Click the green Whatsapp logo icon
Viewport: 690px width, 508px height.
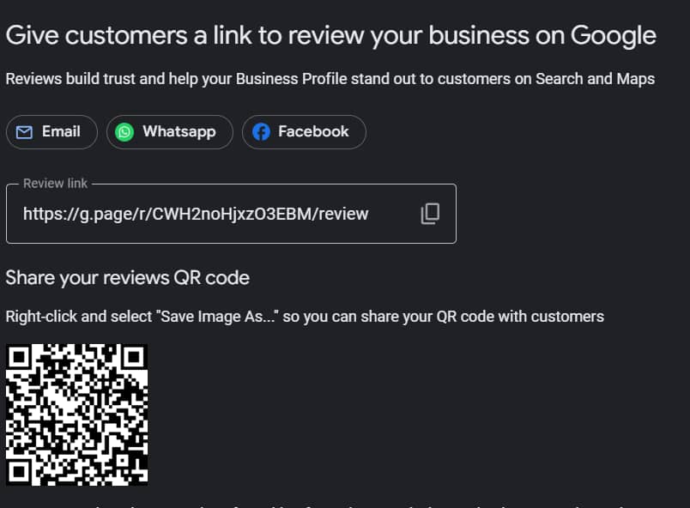[x=124, y=132]
